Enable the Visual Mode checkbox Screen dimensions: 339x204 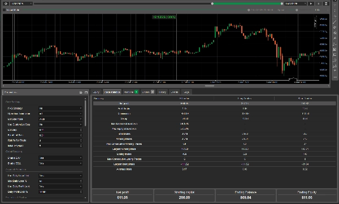[x=4, y=10]
